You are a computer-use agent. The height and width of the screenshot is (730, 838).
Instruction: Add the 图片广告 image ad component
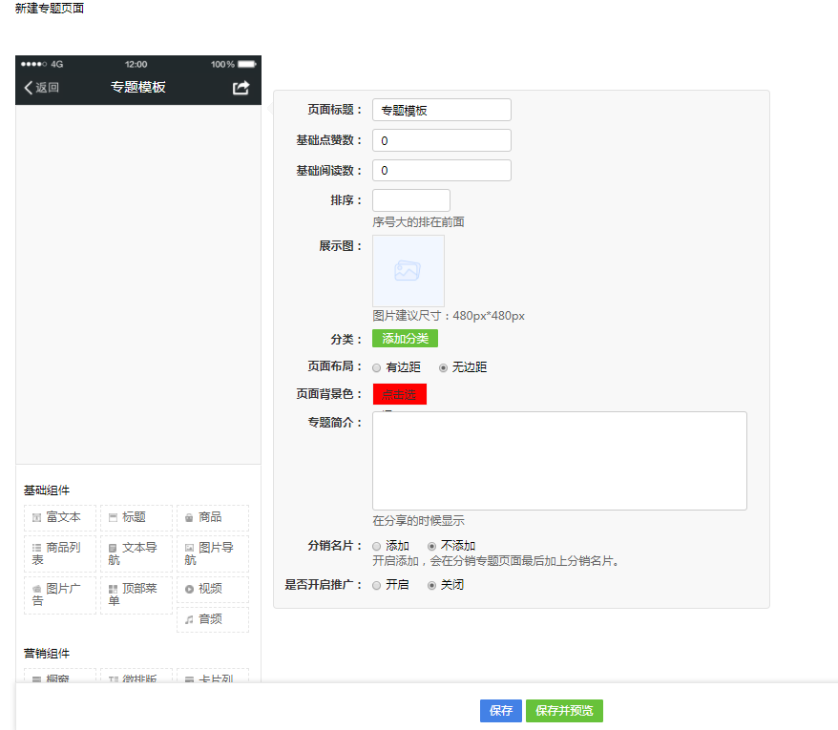pos(59,594)
